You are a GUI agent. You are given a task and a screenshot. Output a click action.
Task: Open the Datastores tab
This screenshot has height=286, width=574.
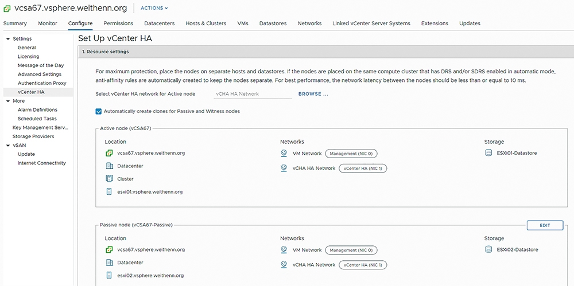pyautogui.click(x=273, y=23)
